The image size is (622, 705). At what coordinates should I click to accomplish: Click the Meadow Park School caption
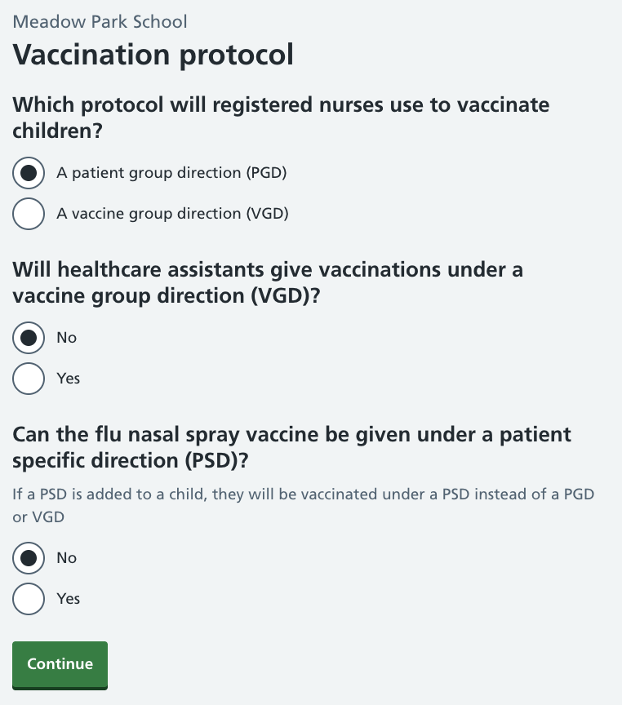point(100,21)
